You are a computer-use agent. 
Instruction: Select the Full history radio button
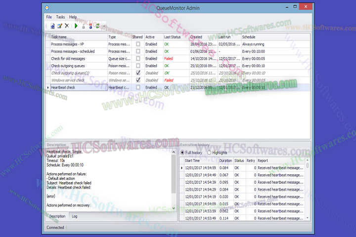(x=182, y=153)
